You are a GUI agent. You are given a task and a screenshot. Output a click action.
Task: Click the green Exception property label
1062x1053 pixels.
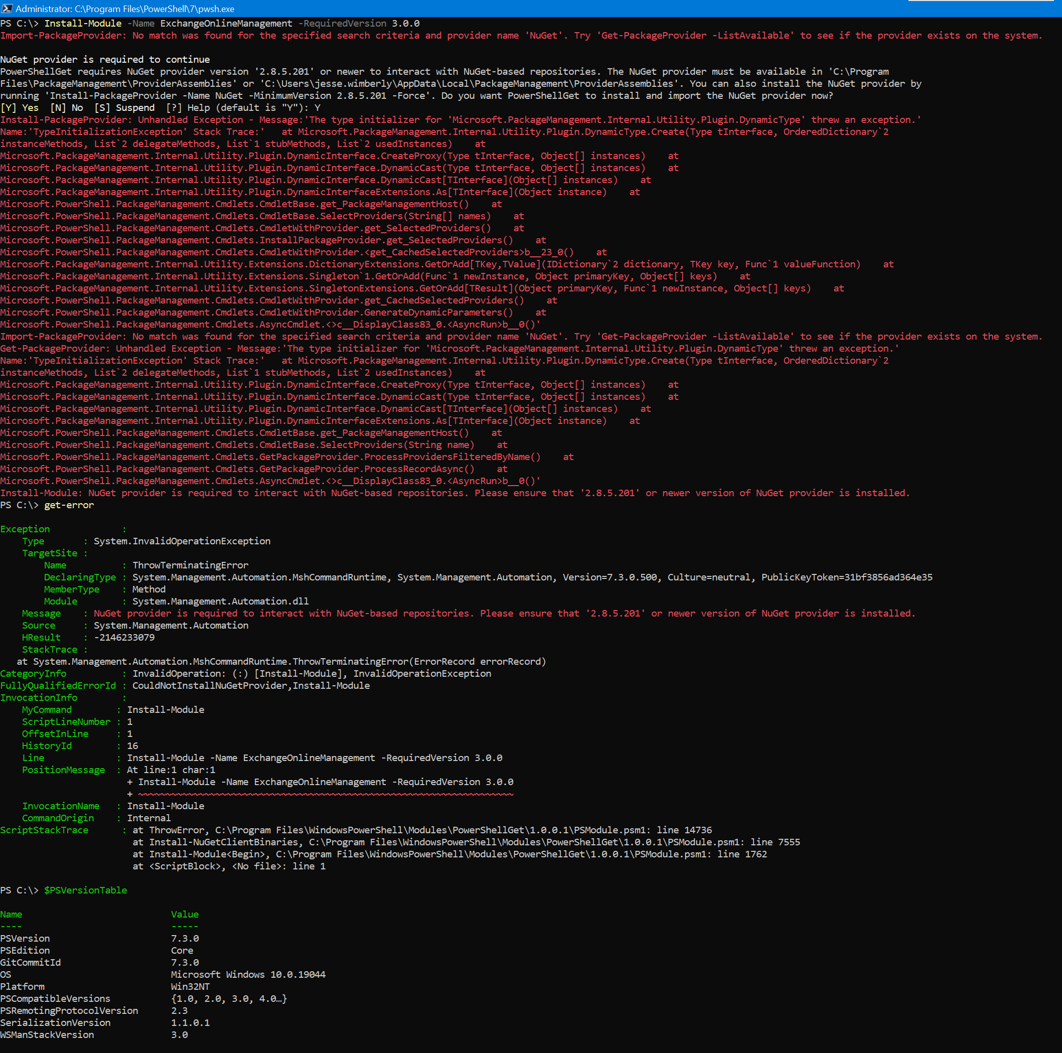(25, 529)
